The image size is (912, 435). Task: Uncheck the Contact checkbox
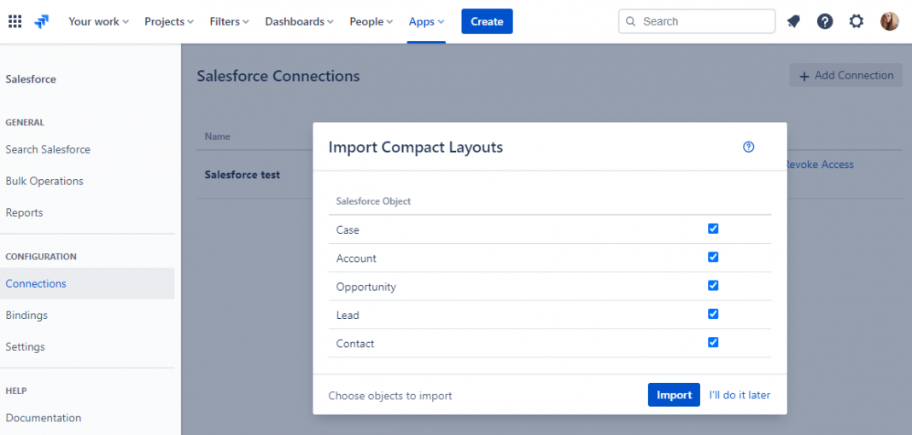click(x=713, y=342)
